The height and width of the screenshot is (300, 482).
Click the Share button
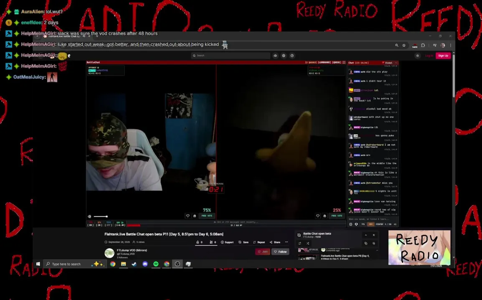click(x=275, y=242)
